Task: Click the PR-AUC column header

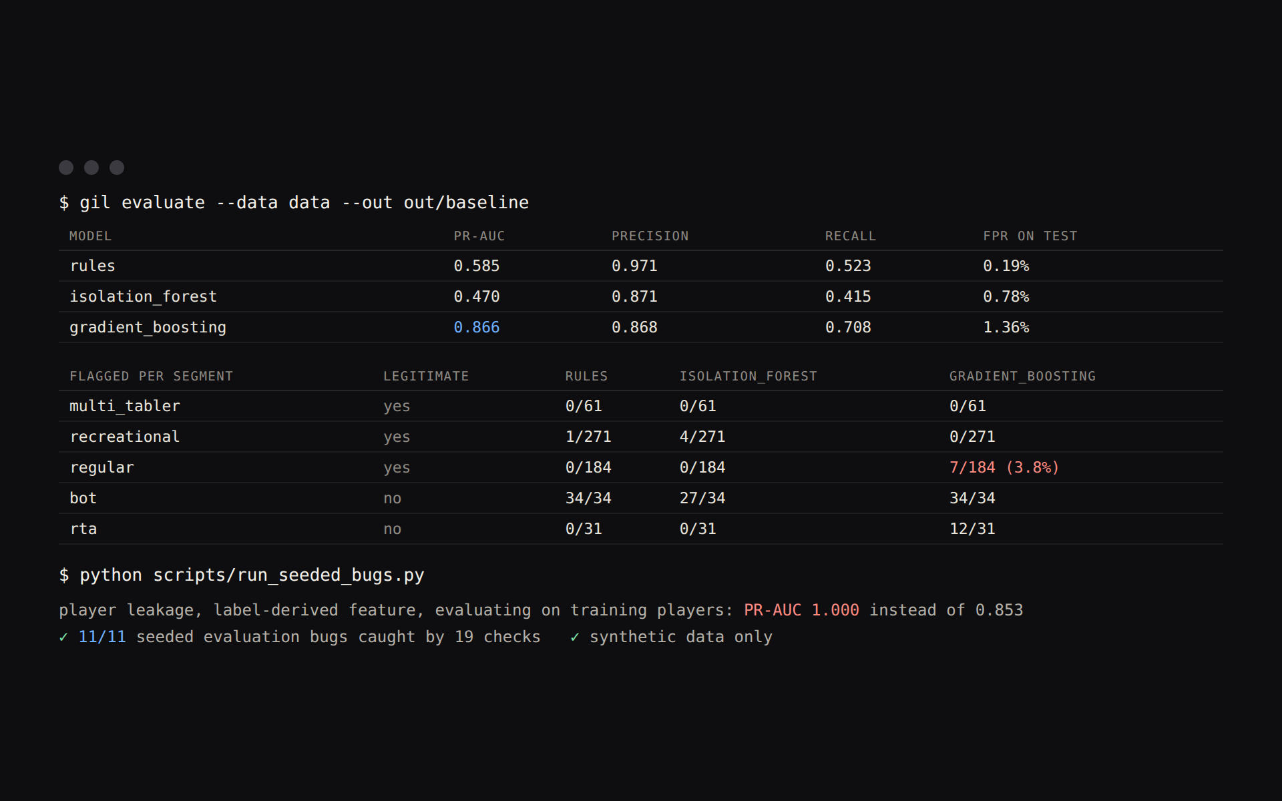Action: pos(479,236)
